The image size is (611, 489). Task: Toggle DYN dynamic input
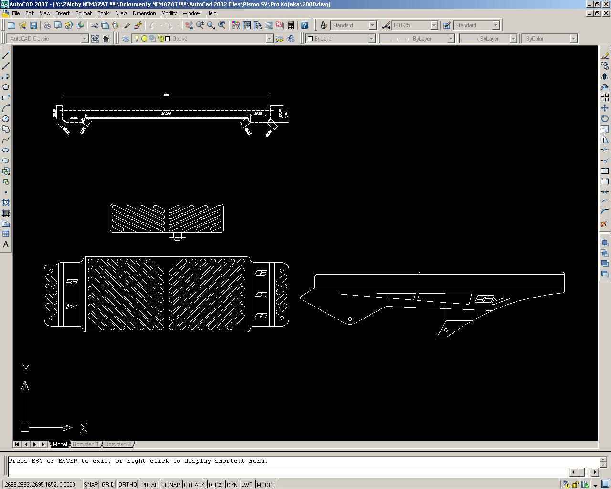click(232, 484)
